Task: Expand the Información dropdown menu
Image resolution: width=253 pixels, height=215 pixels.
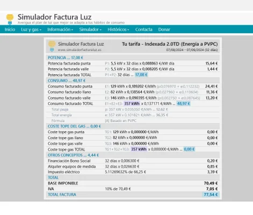Action: tap(60, 30)
